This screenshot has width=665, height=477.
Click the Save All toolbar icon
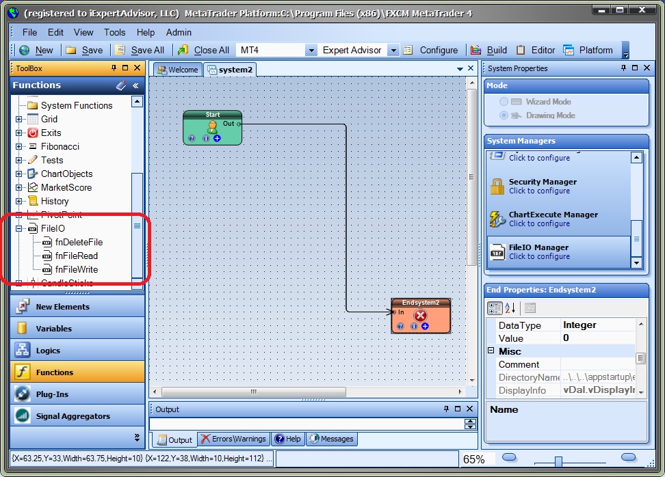pyautogui.click(x=120, y=50)
